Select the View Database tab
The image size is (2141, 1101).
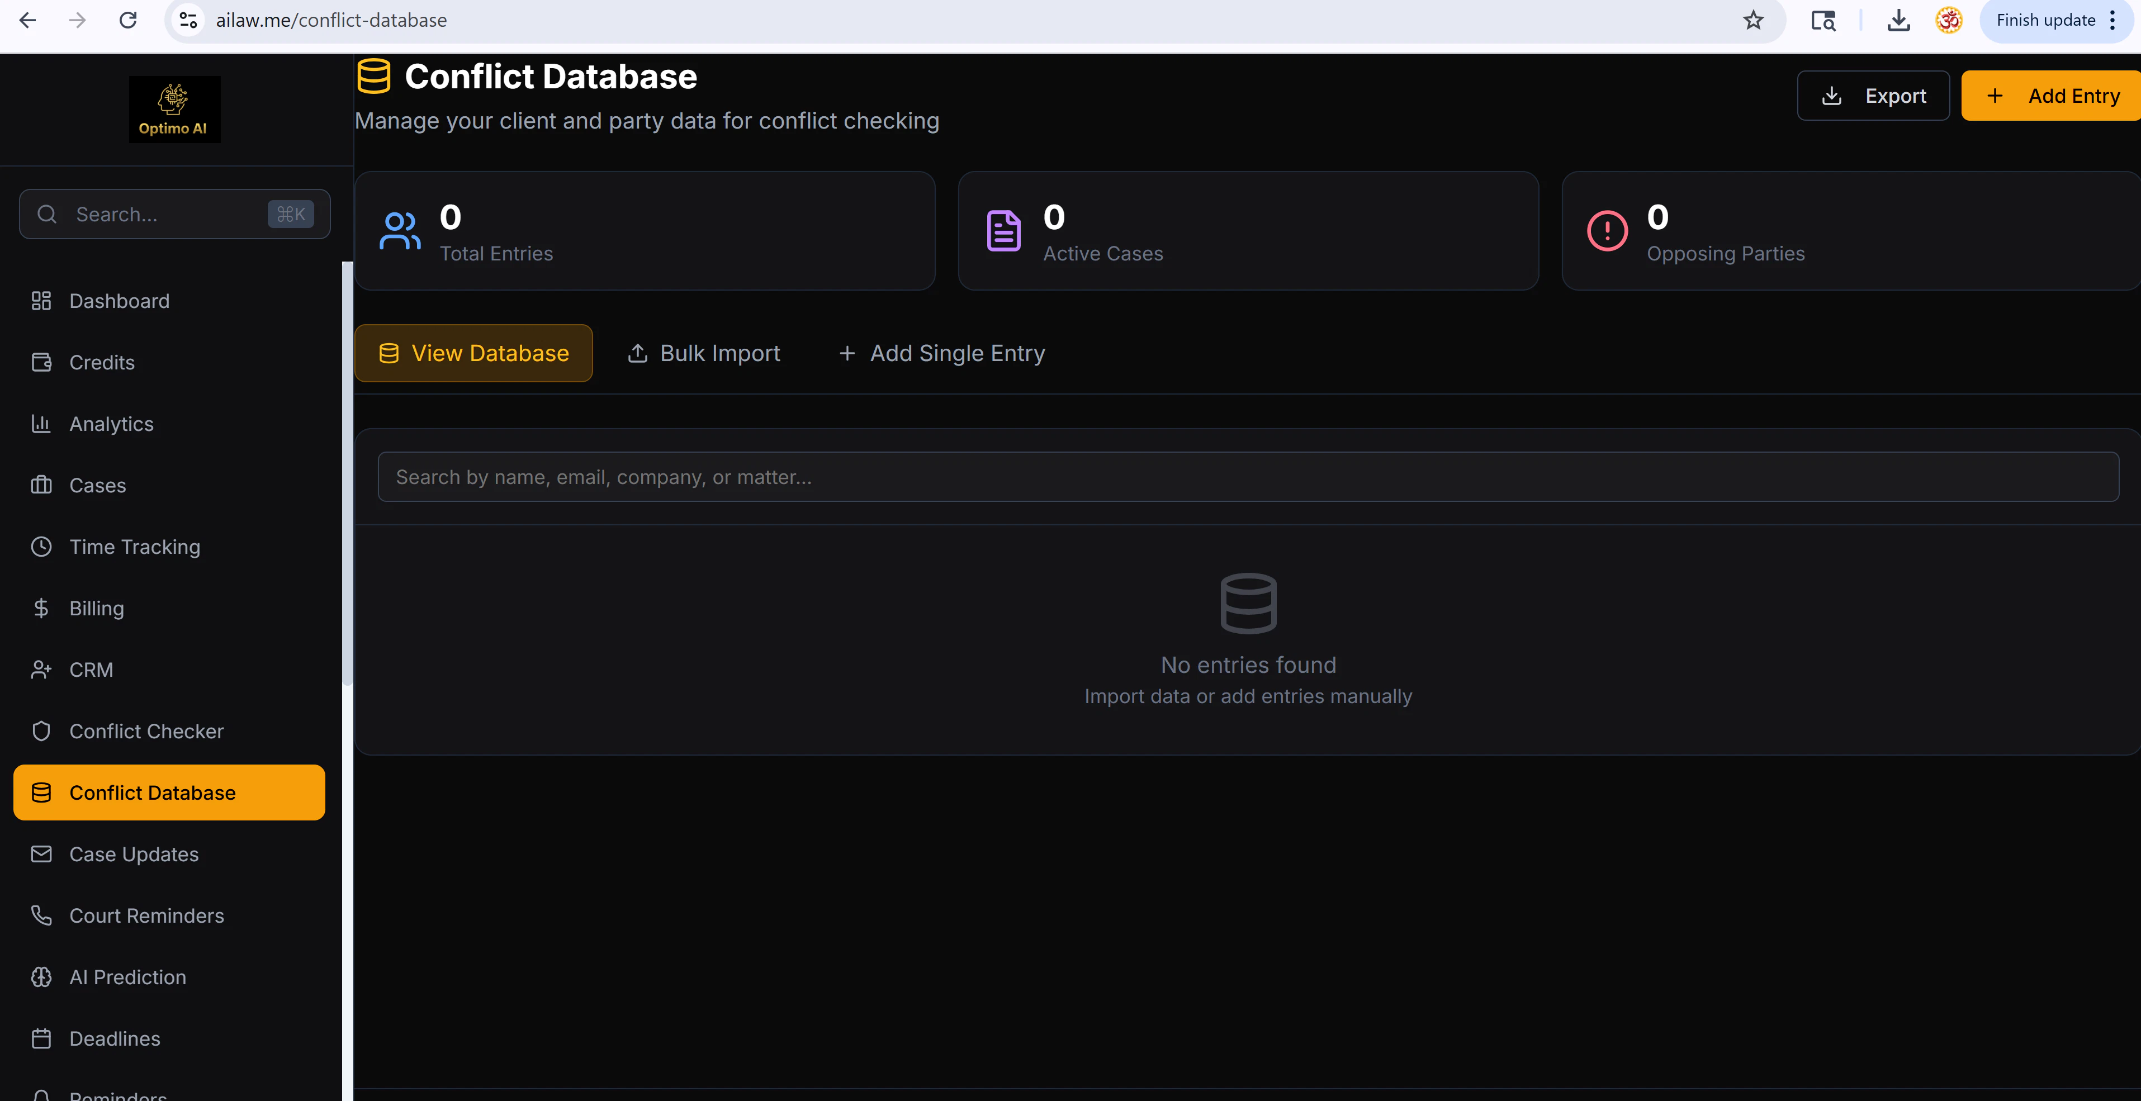(473, 353)
